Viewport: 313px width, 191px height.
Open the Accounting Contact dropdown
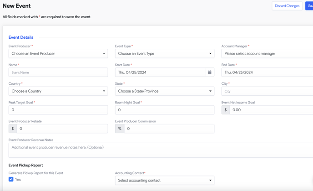(x=164, y=181)
